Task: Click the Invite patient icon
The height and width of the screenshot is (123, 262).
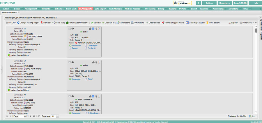Action: click(207, 22)
